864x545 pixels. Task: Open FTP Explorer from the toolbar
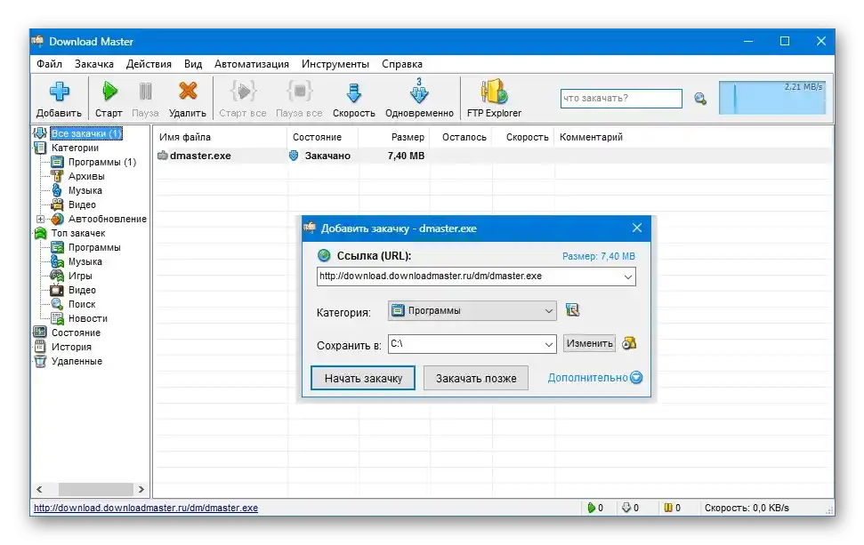[x=494, y=92]
